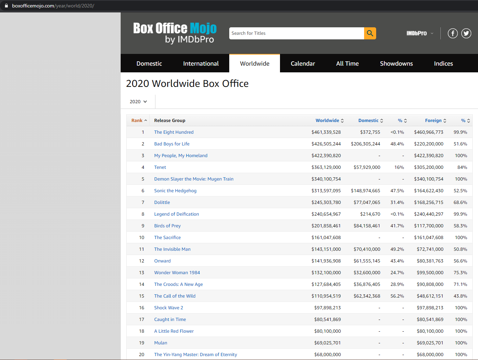
Task: Open The Eight Hundred movie link
Action: [x=174, y=132]
